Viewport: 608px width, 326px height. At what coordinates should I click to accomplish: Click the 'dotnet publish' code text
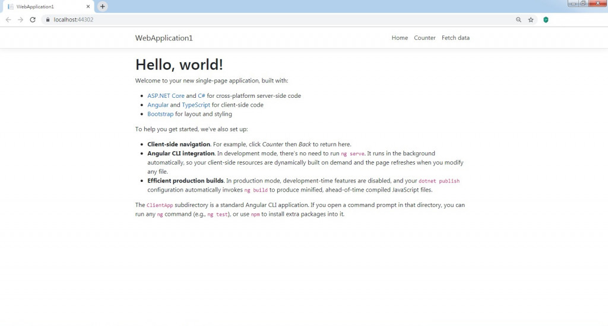[439, 181]
